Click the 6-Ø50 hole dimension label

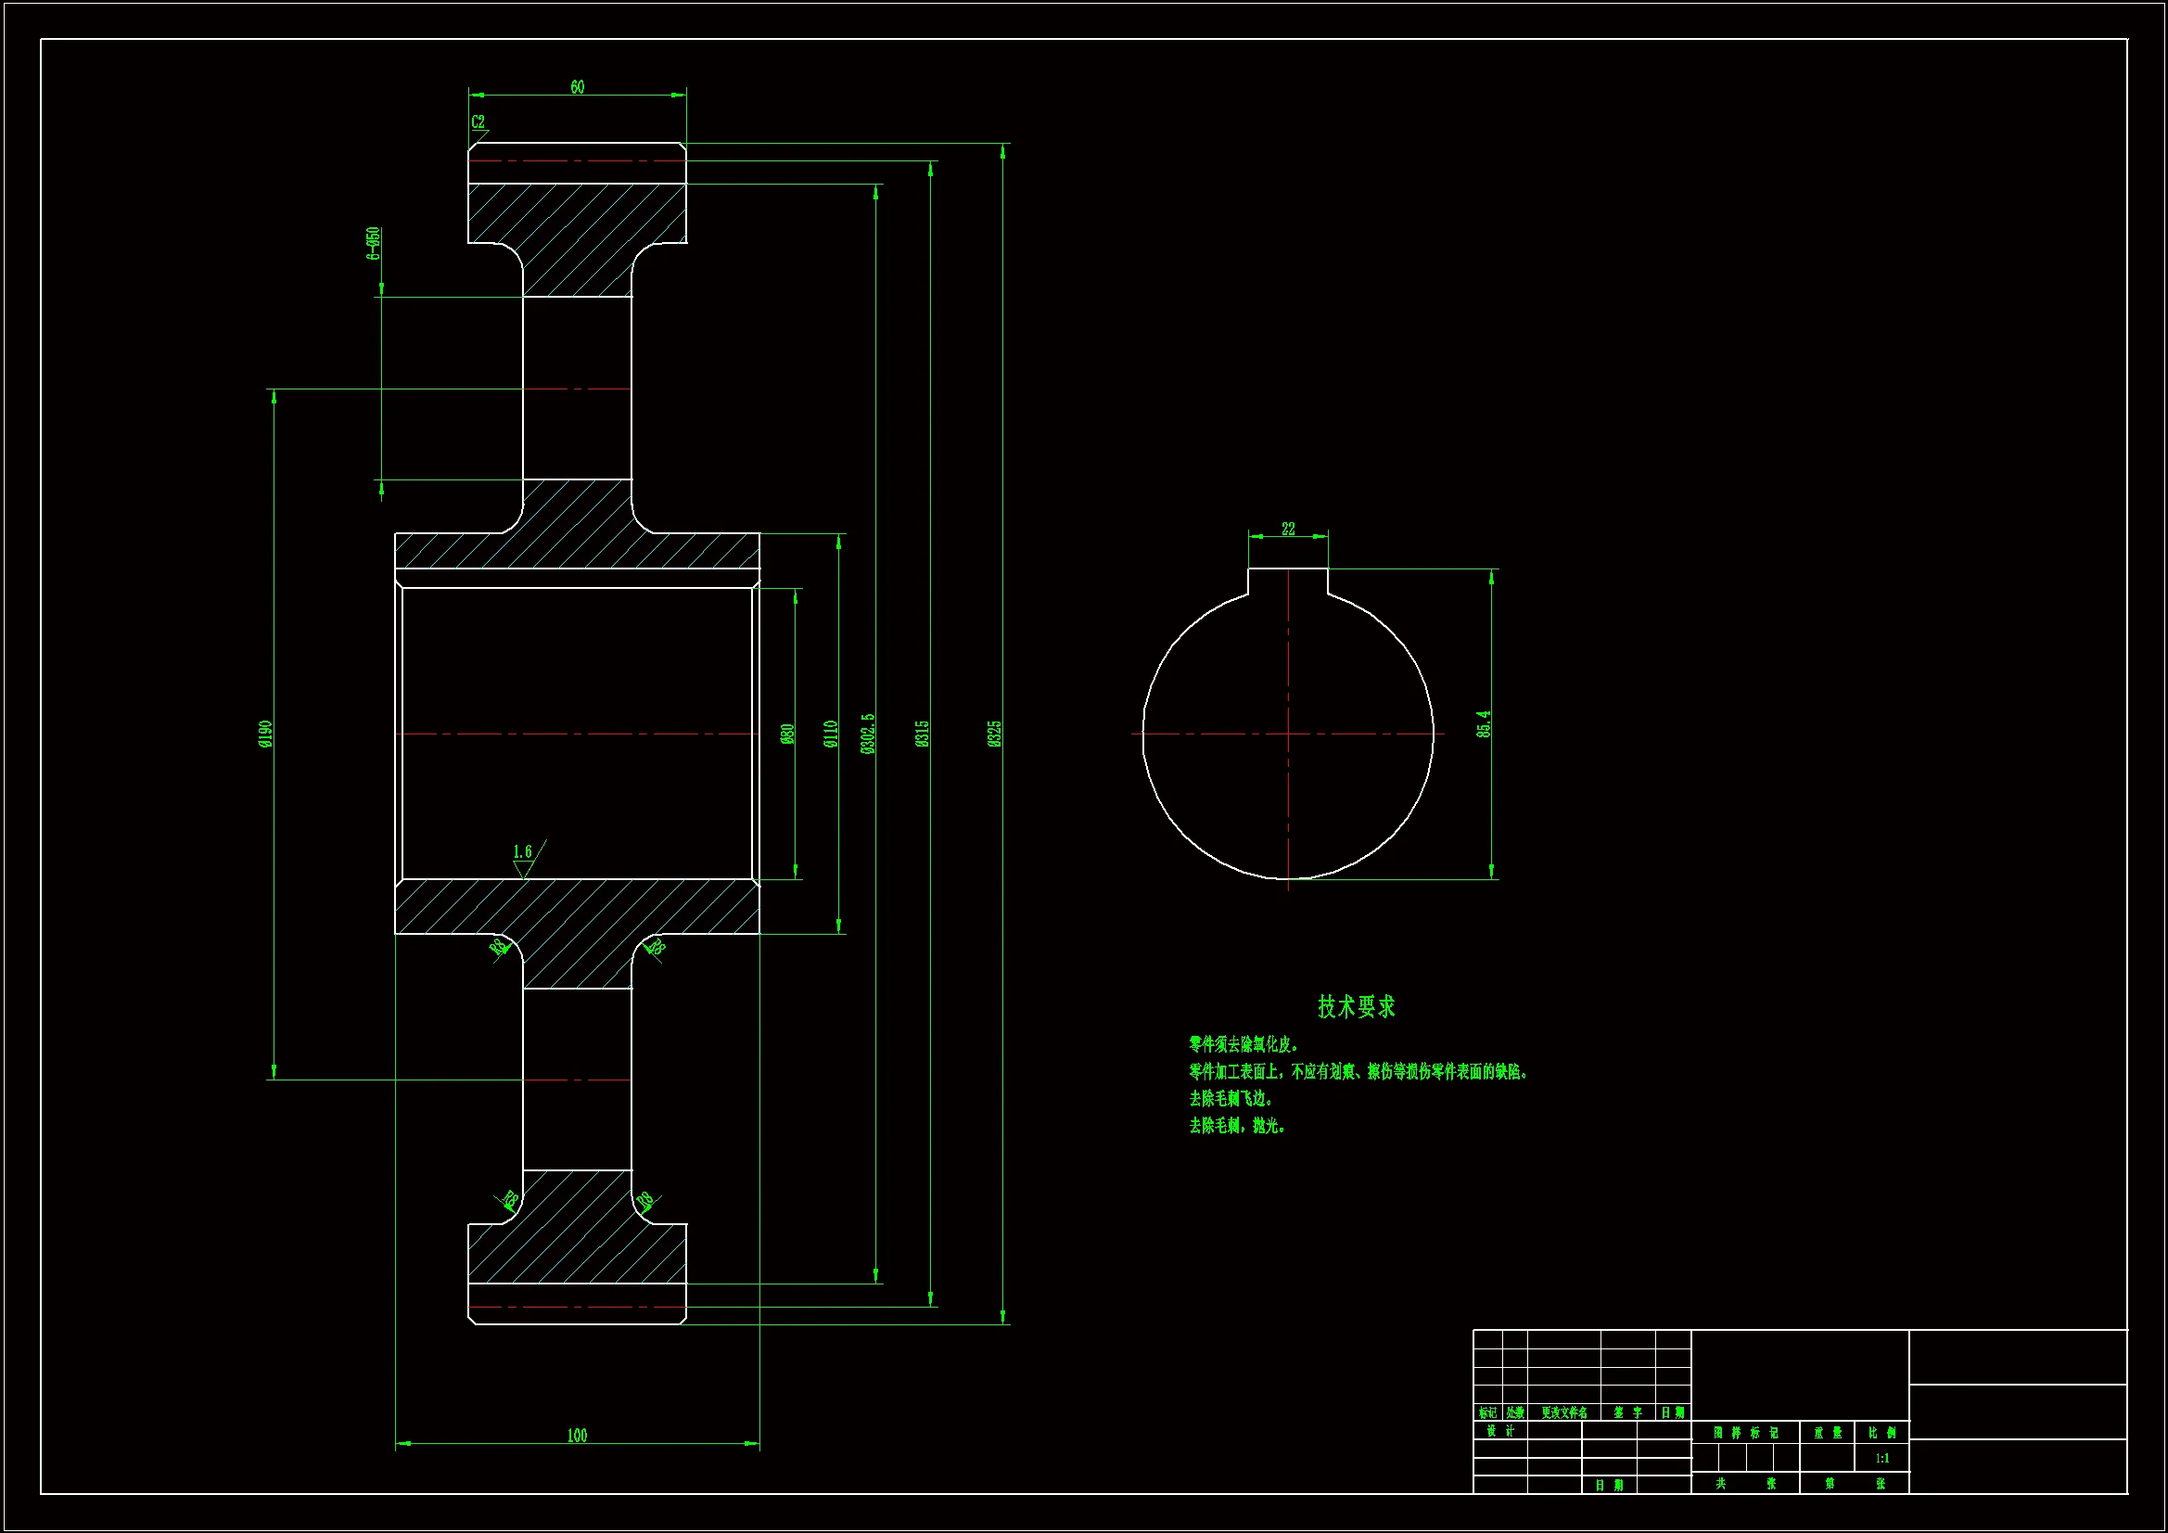coord(374,243)
